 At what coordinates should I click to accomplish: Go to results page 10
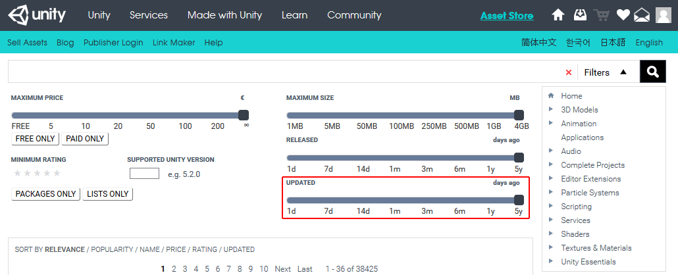(264, 269)
